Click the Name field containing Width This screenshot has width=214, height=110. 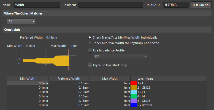point(37,5)
